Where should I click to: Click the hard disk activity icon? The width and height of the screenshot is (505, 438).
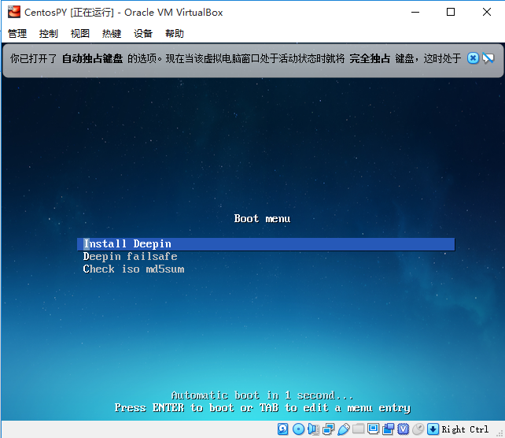[282, 429]
